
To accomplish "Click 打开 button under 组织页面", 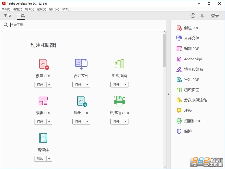I will pos(117,85).
